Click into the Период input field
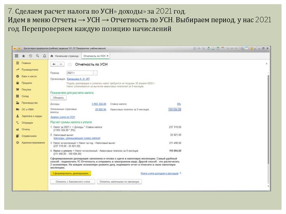Image resolution: width=286 pixels, height=214 pixels. click(x=80, y=73)
